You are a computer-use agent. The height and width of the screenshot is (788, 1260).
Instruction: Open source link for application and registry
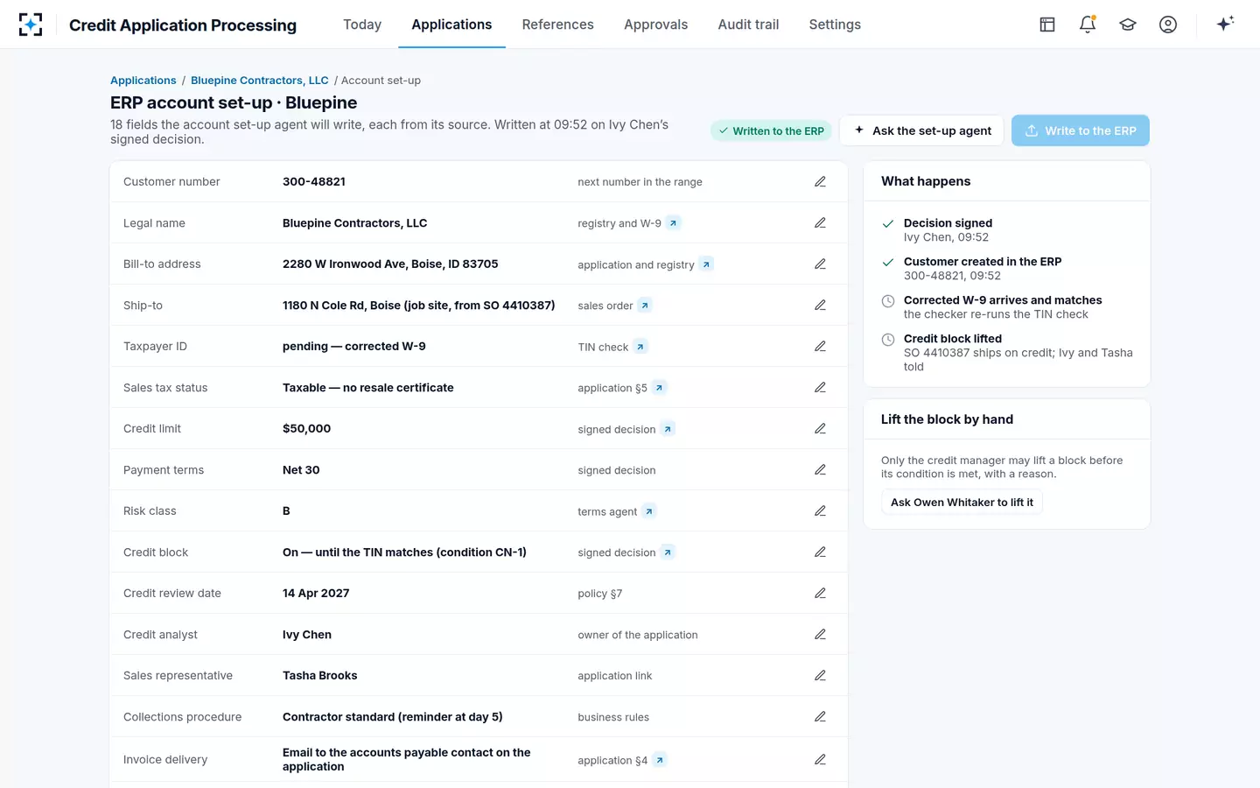click(706, 264)
